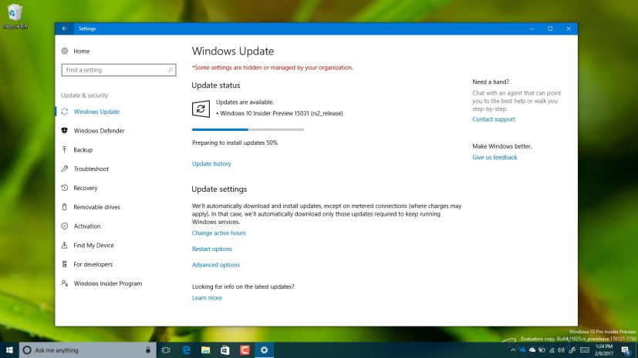Click the search magnifier icon
This screenshot has width=638, height=358.
point(170,70)
